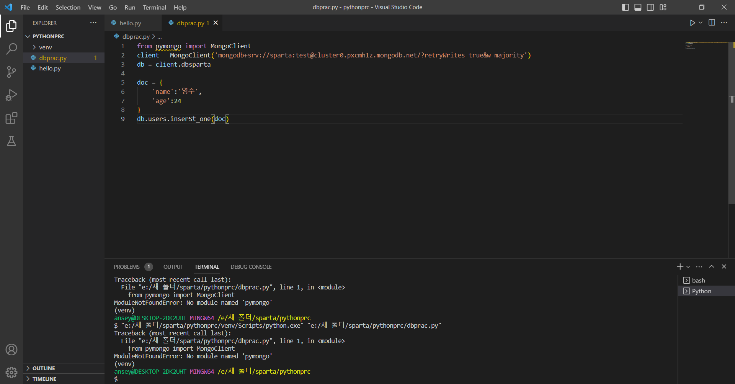This screenshot has height=384, width=735.
Task: Open run options dropdown arrow
Action: tap(701, 23)
